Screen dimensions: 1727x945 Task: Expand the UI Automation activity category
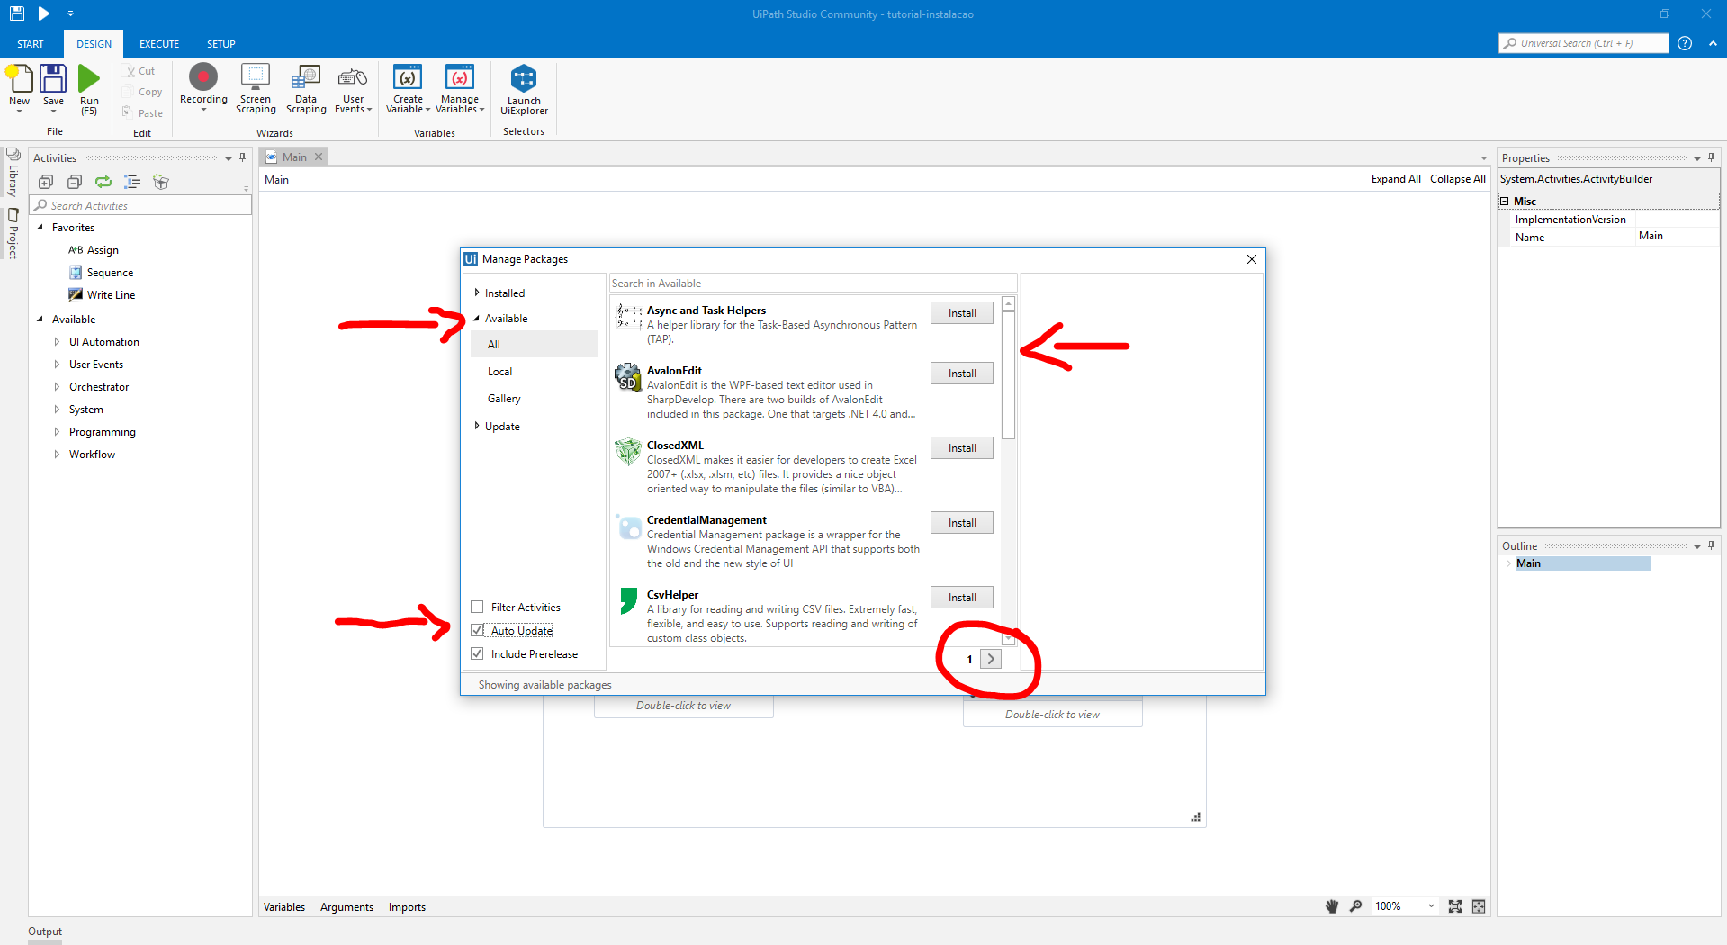click(x=57, y=342)
